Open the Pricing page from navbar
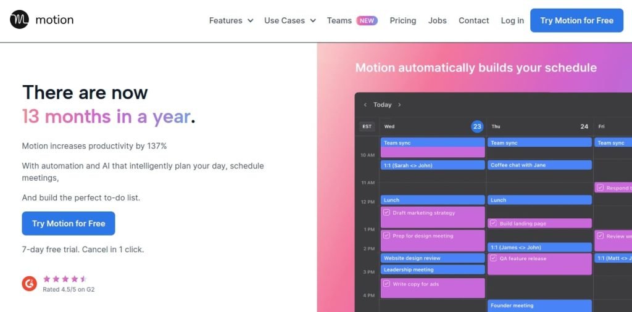This screenshot has width=632, height=312. click(402, 20)
